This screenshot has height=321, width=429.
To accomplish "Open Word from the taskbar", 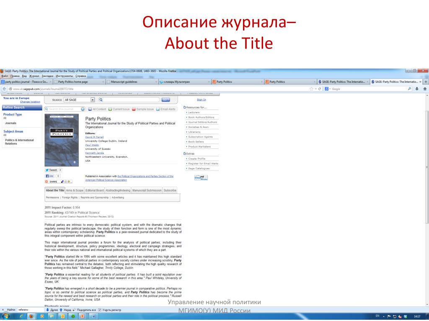I will click(93, 316).
